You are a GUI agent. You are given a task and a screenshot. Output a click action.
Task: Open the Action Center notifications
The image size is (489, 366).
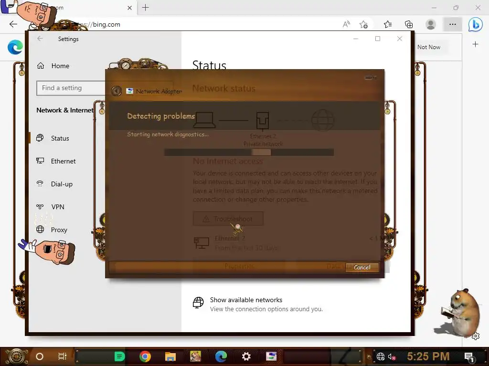pos(469,357)
